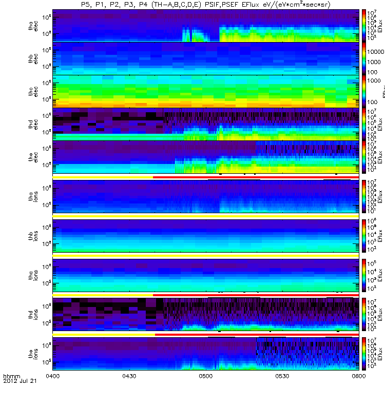Screen dimensions: 385x410
Task: Click the tha elec color scale bar
Action: click(x=364, y=26)
